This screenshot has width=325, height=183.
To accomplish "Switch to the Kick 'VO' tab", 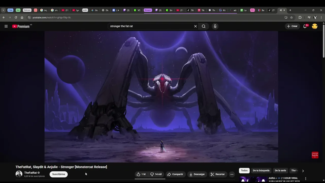I will point(137,10).
